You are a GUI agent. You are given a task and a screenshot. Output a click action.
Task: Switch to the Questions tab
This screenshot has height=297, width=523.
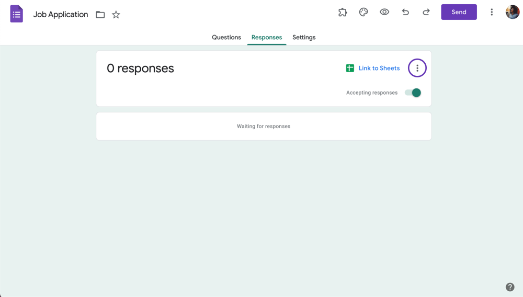pos(226,38)
